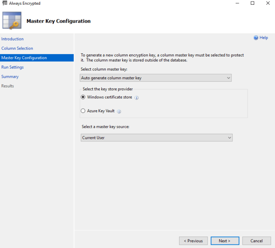This screenshot has width=275, height=248.
Task: Go back with the Previous button
Action: 193,241
